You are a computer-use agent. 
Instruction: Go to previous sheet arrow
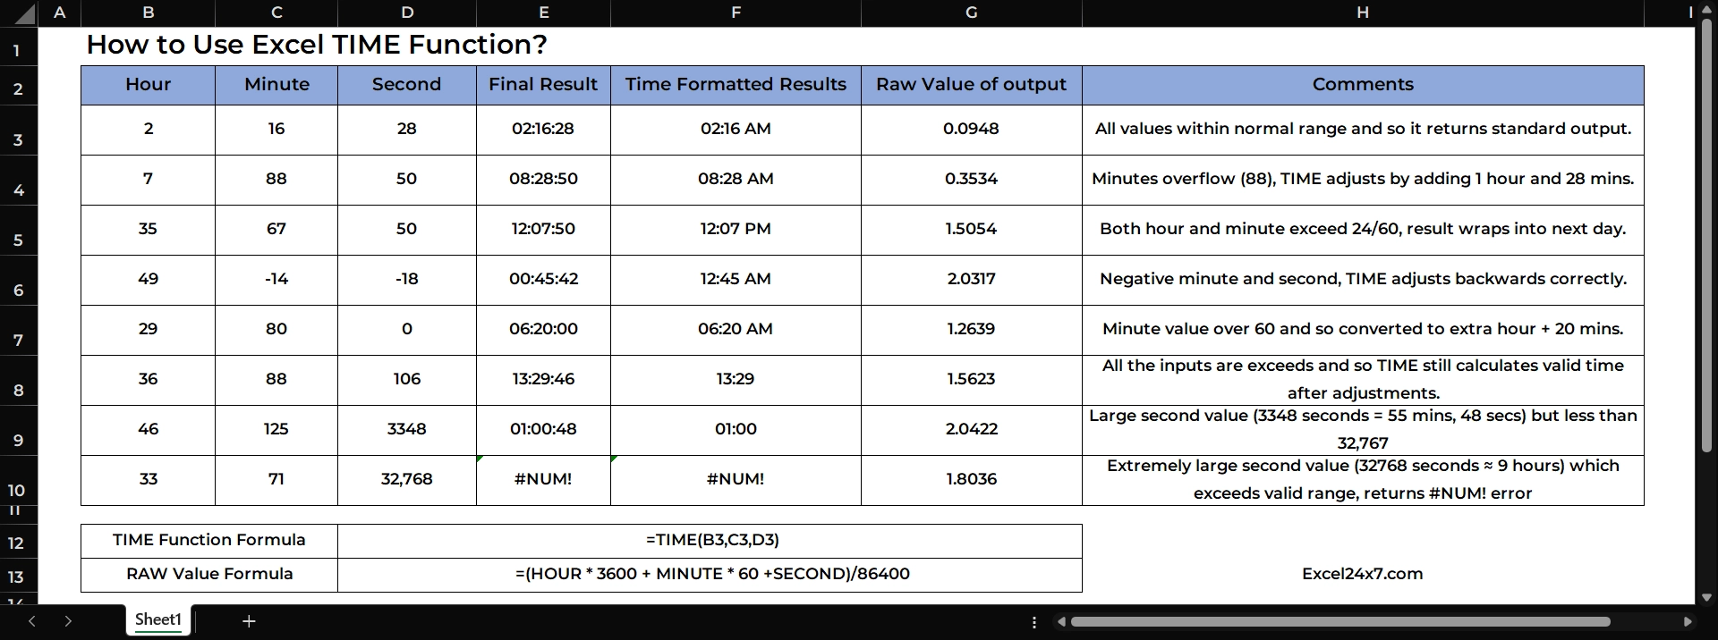pyautogui.click(x=32, y=621)
